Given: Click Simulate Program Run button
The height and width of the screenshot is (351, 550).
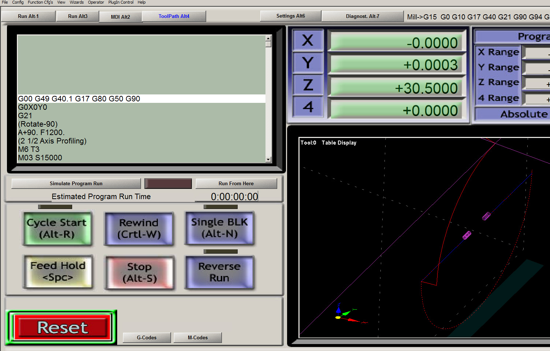Looking at the screenshot, I should pyautogui.click(x=76, y=184).
